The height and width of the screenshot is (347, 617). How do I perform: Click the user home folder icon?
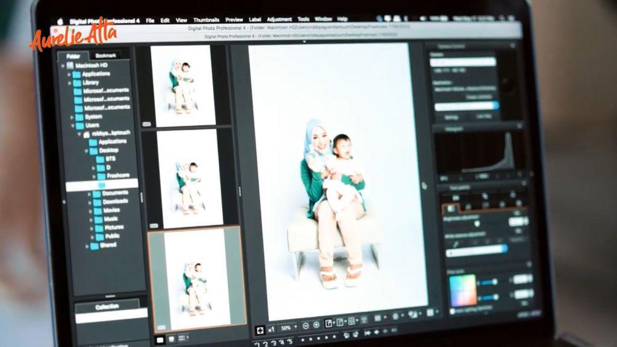click(x=86, y=134)
